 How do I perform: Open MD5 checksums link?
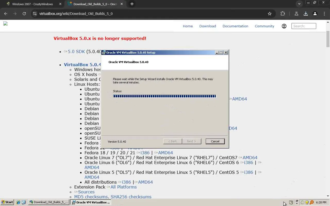pos(91,197)
